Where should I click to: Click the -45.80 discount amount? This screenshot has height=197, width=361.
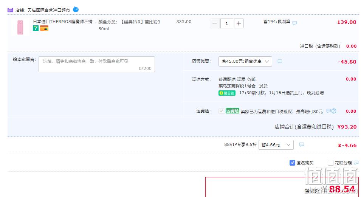[x=347, y=62]
